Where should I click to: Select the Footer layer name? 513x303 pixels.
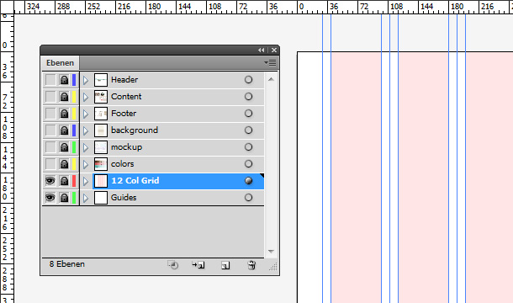coord(124,114)
